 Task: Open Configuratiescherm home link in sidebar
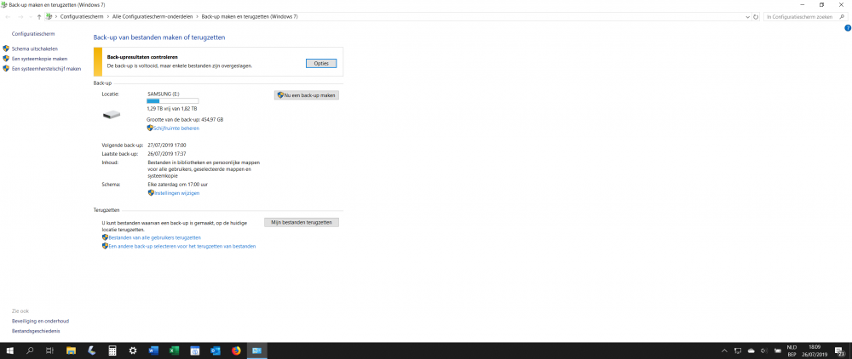pos(33,34)
